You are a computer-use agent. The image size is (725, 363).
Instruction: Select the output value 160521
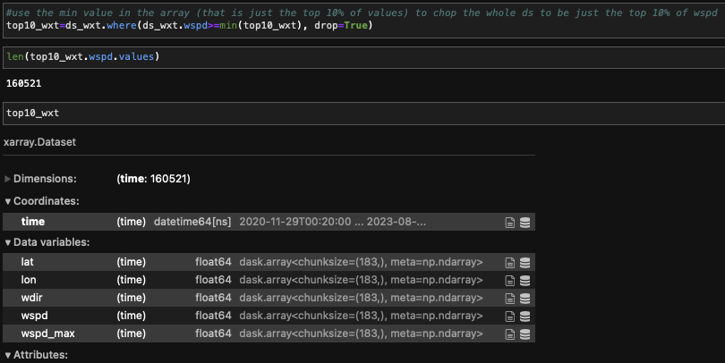click(x=23, y=83)
